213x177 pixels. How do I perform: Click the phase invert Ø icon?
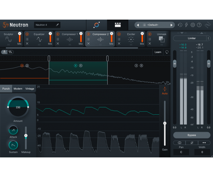click(192, 143)
